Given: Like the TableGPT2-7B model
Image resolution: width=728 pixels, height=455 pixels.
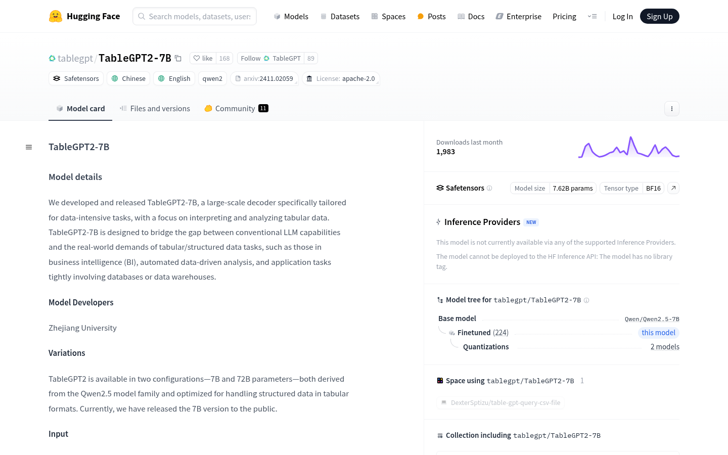Looking at the screenshot, I should 203,58.
